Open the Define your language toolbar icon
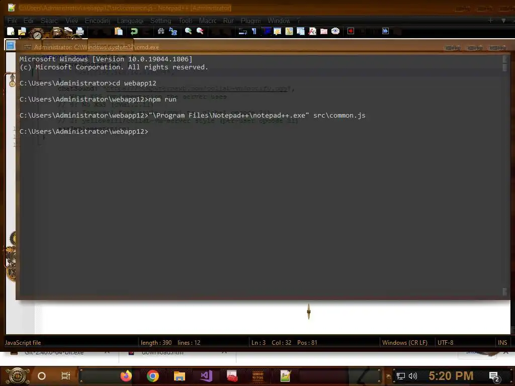The width and height of the screenshot is (515, 386). pyautogui.click(x=278, y=31)
